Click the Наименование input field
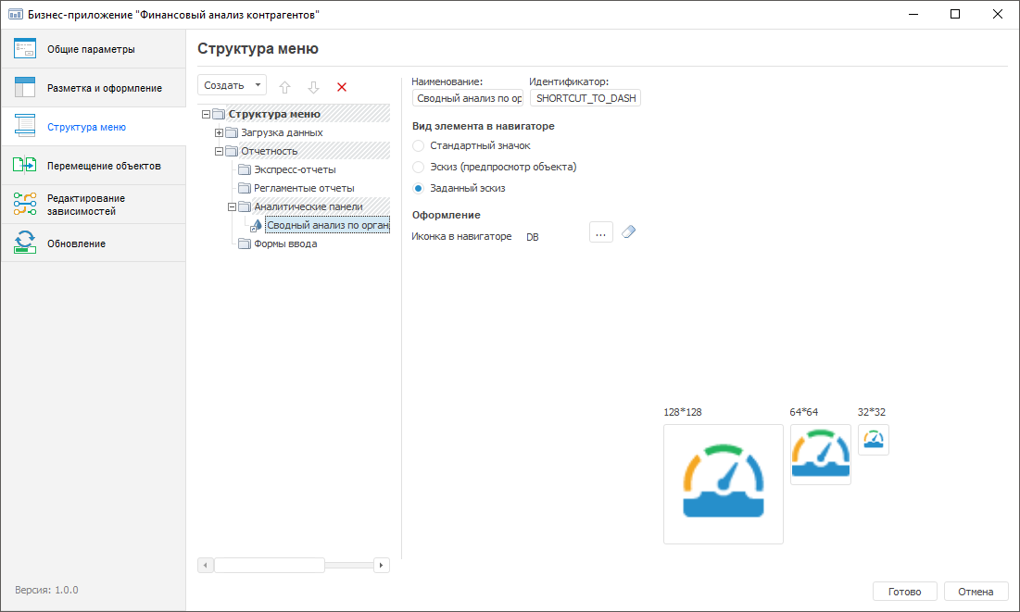The height and width of the screenshot is (612, 1020). [x=468, y=98]
